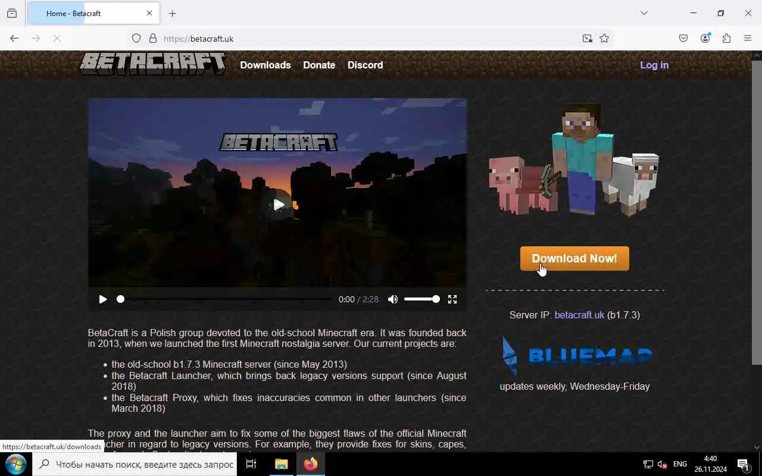
Task: Open Task View on taskbar
Action: (251, 464)
